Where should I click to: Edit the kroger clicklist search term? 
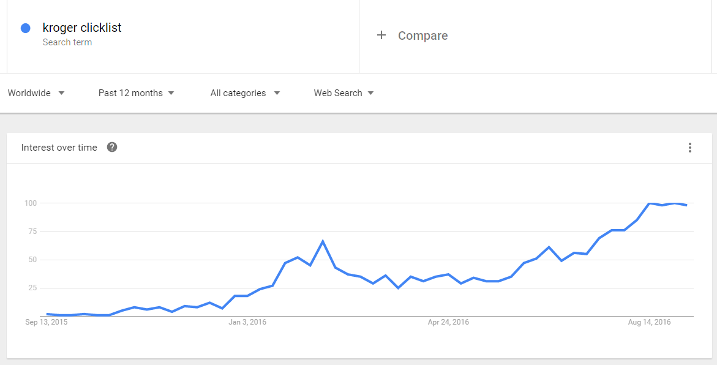82,28
